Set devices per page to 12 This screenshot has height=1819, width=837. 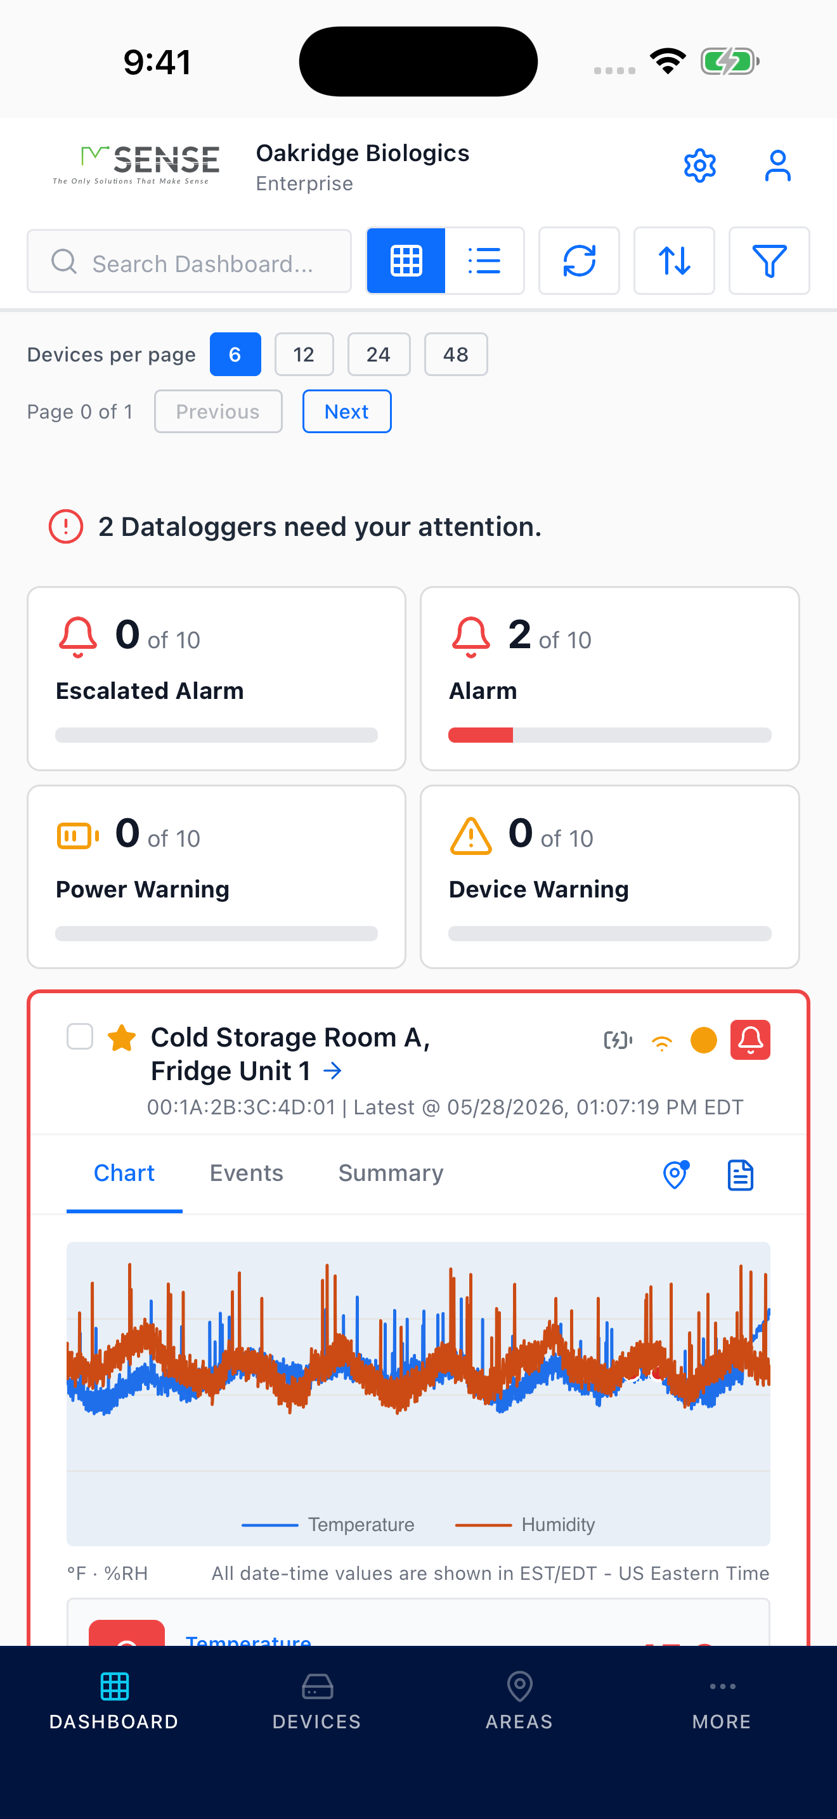pyautogui.click(x=304, y=354)
